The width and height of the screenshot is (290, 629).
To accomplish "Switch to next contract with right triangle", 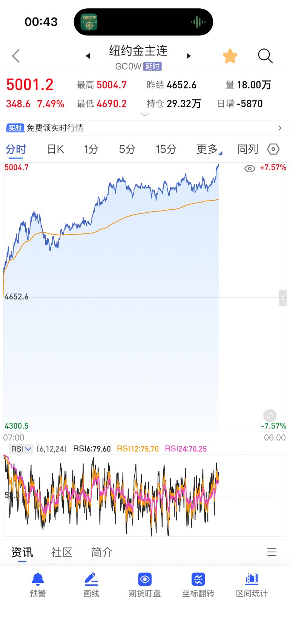I will [x=189, y=56].
